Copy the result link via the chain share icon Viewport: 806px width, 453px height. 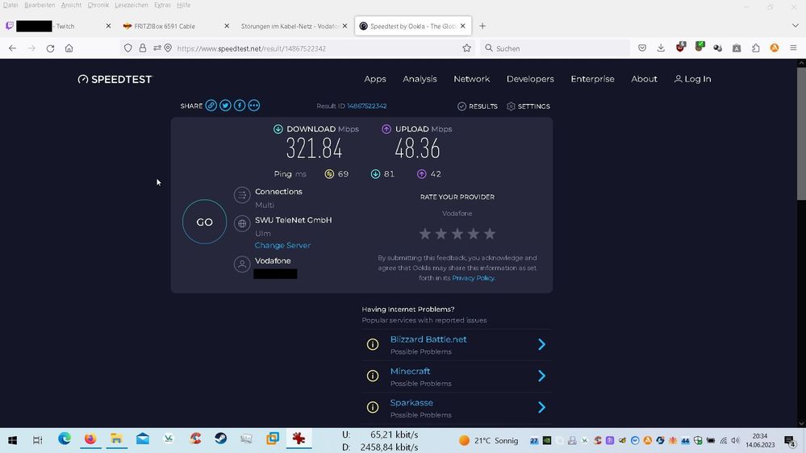tap(211, 106)
